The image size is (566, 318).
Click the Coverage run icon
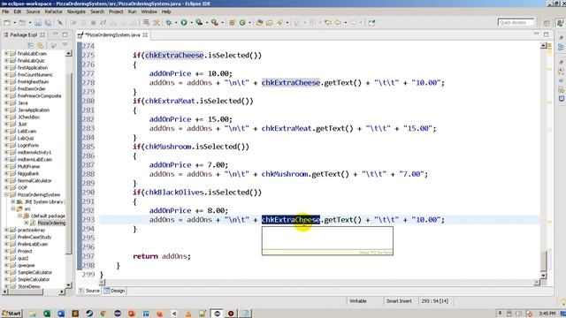199,23
